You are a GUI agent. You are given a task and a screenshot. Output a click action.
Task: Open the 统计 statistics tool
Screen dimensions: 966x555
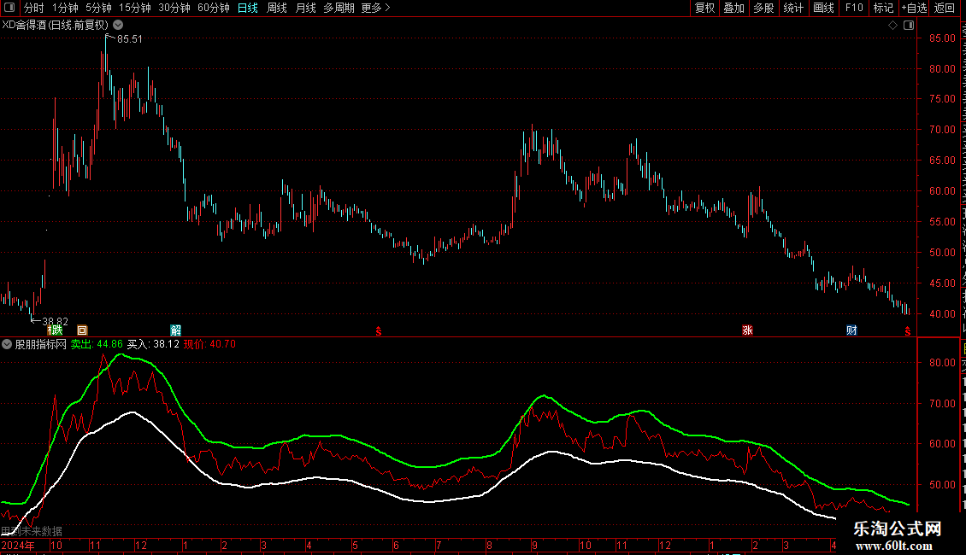pos(792,8)
